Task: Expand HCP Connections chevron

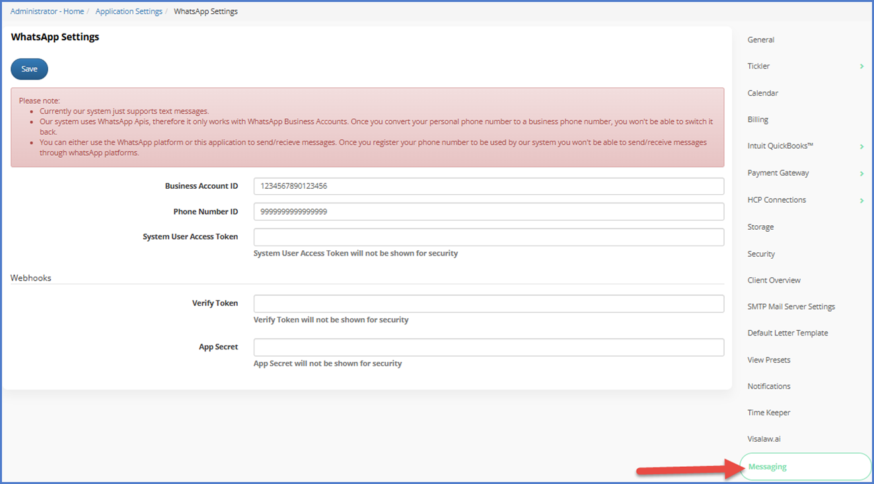Action: pyautogui.click(x=861, y=200)
